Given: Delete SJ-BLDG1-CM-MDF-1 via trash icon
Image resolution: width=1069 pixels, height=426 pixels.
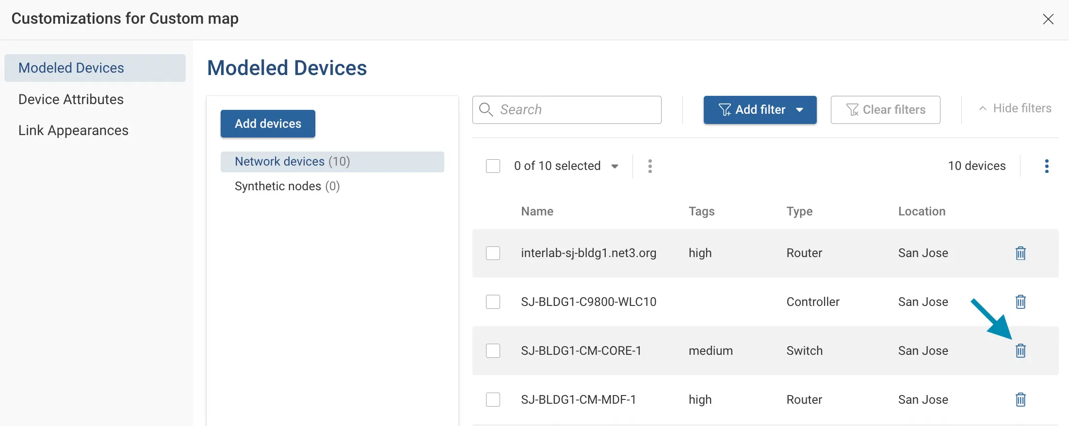Looking at the screenshot, I should pyautogui.click(x=1020, y=400).
